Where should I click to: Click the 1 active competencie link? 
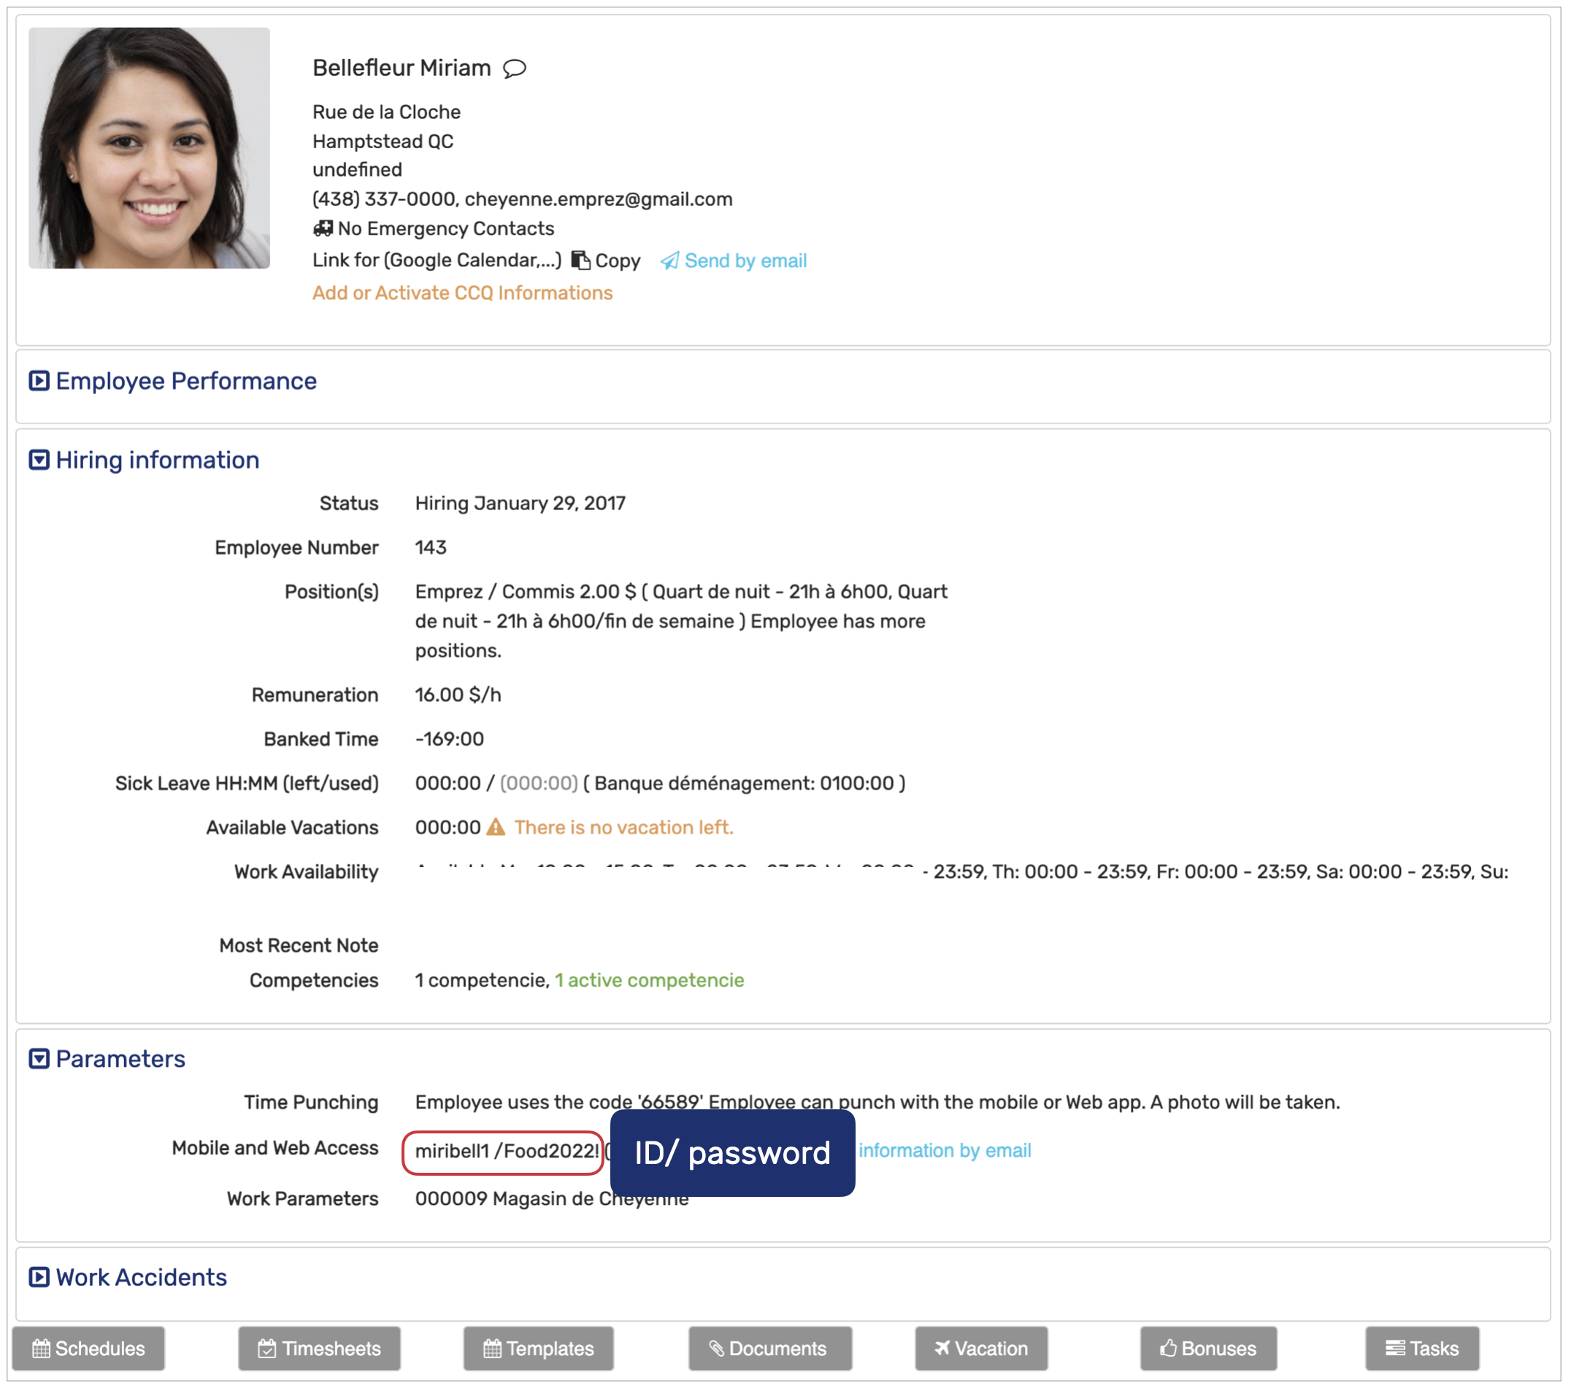click(x=649, y=981)
